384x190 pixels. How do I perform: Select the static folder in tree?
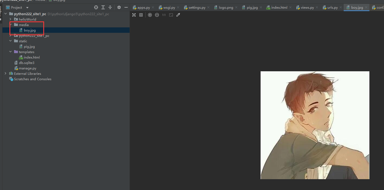pyautogui.click(x=66, y=41)
